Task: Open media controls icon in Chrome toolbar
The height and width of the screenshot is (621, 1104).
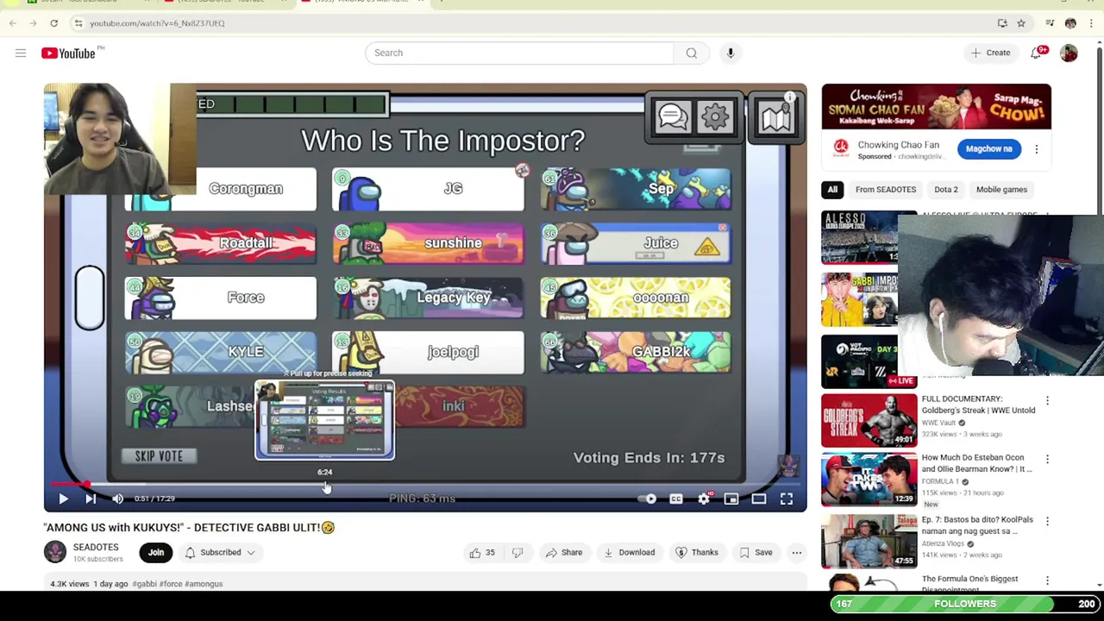Action: pyautogui.click(x=1050, y=23)
